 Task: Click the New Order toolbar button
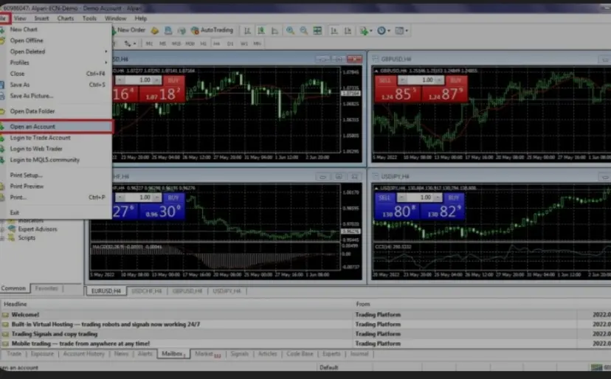point(130,30)
